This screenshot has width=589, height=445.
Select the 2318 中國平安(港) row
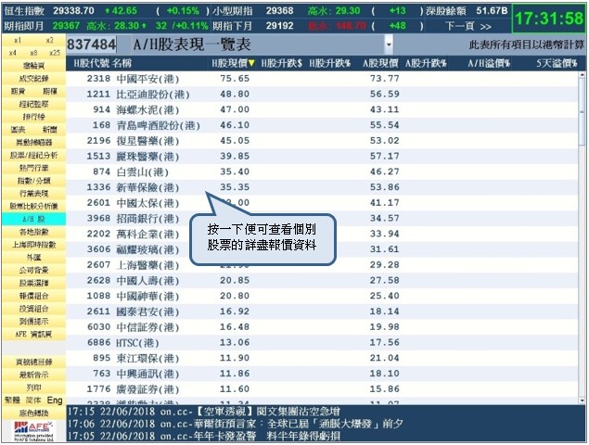[x=322, y=79]
